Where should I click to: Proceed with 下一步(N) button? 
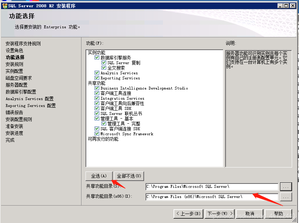click(x=220, y=214)
